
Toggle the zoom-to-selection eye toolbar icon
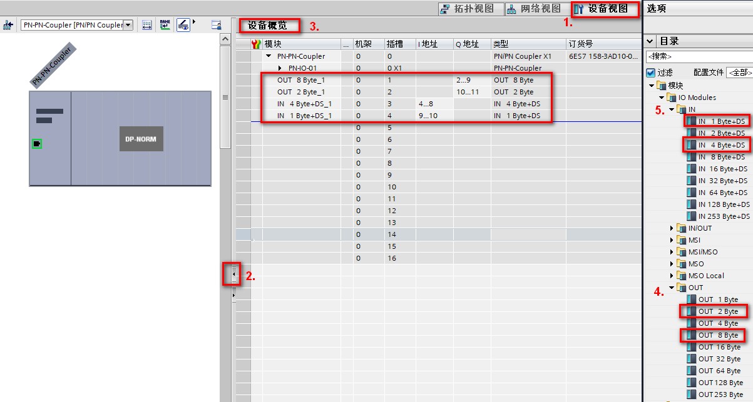pyautogui.click(x=183, y=25)
